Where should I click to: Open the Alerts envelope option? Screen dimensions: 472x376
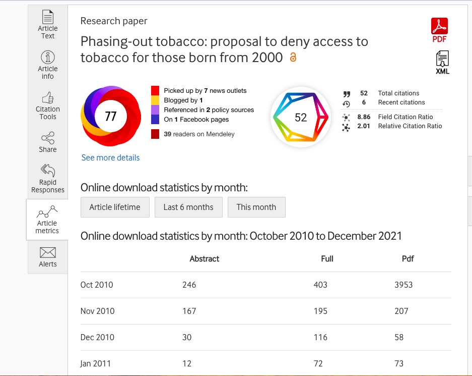point(48,256)
